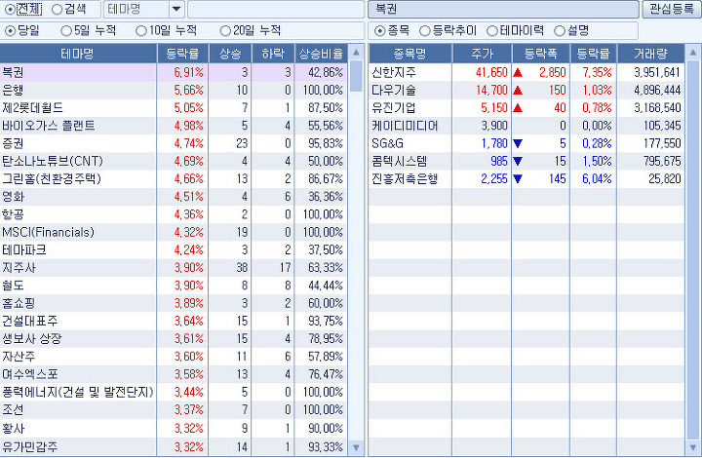Click the 진흥저축은행 stock name
Viewport: 702px width, 458px height.
pyautogui.click(x=405, y=179)
